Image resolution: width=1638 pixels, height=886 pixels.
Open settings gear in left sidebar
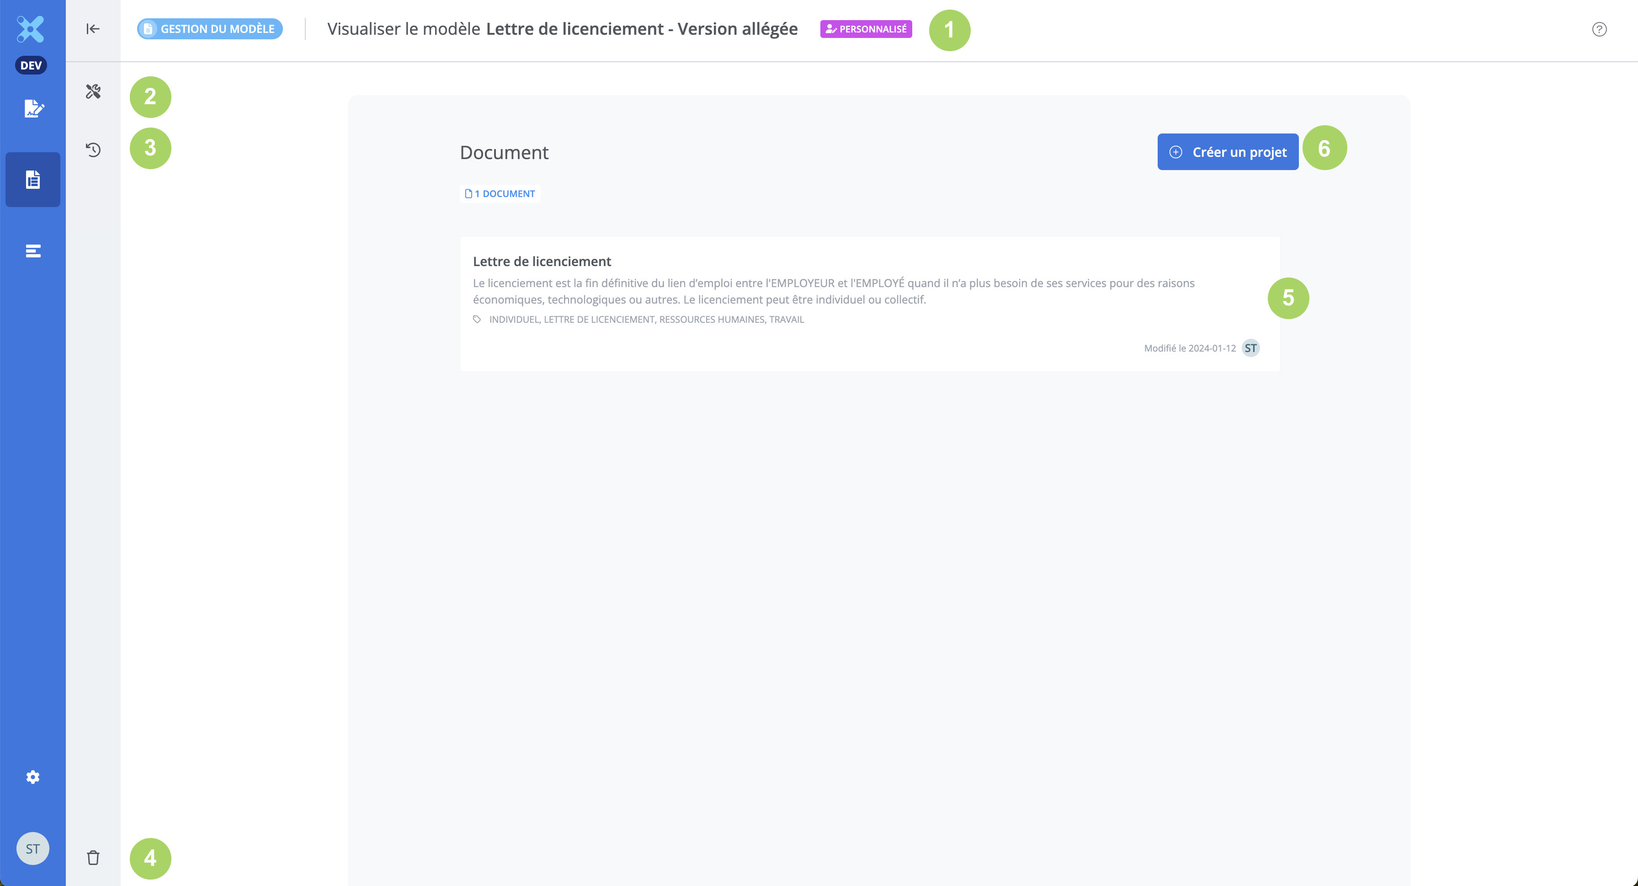(x=33, y=777)
